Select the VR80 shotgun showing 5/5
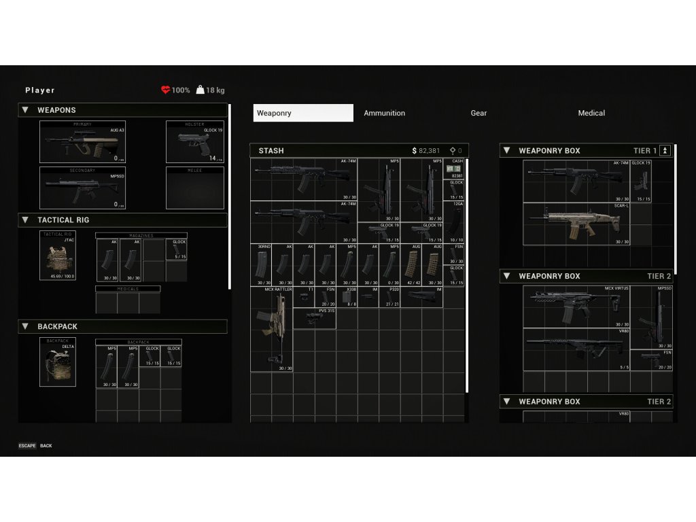The height and width of the screenshot is (522, 696). pos(576,349)
